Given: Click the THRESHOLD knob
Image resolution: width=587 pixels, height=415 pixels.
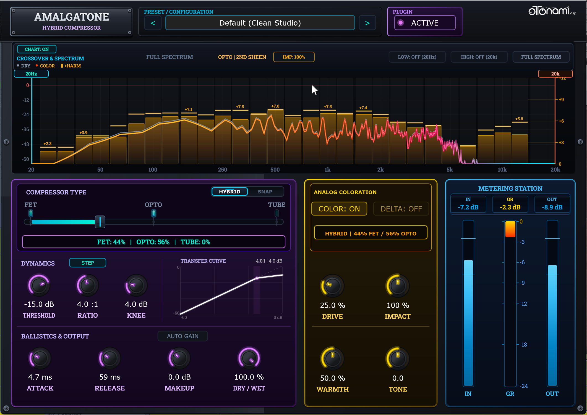Looking at the screenshot, I should pyautogui.click(x=39, y=285).
